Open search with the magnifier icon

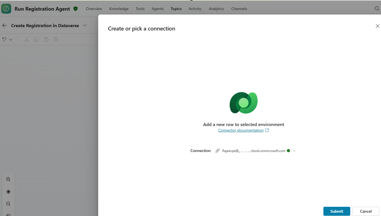377,9
